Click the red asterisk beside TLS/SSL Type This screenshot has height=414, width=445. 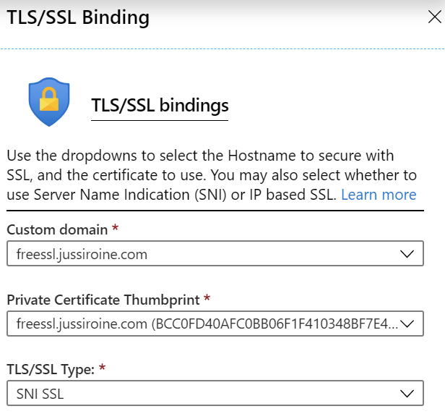pos(102,368)
